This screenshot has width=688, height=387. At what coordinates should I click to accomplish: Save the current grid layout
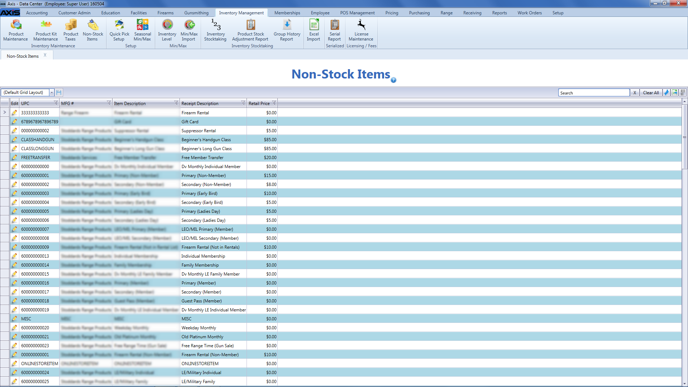click(x=59, y=92)
